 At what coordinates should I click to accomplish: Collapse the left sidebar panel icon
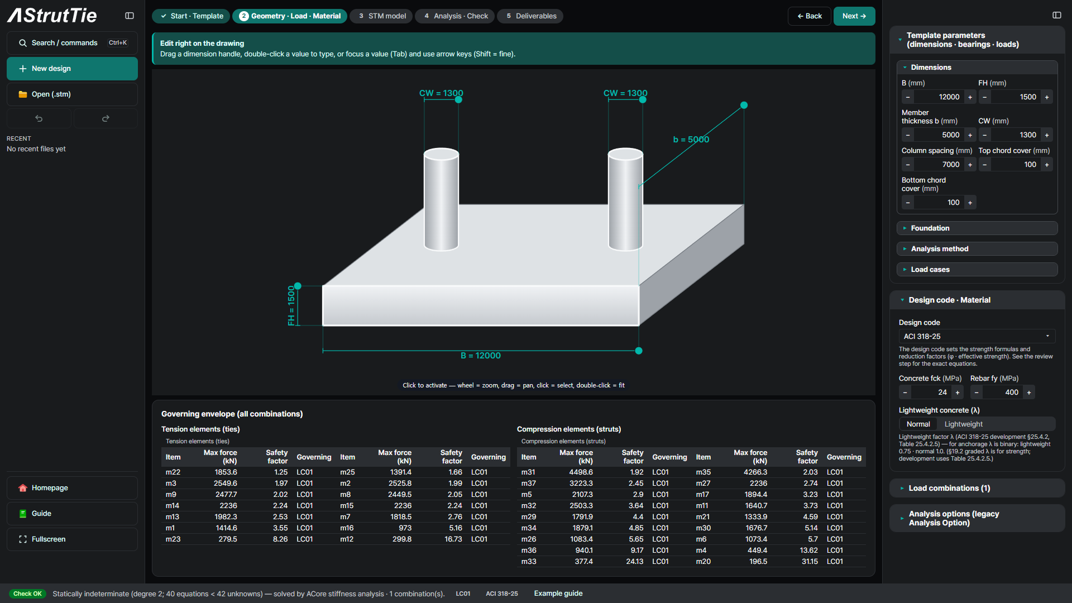click(x=130, y=16)
